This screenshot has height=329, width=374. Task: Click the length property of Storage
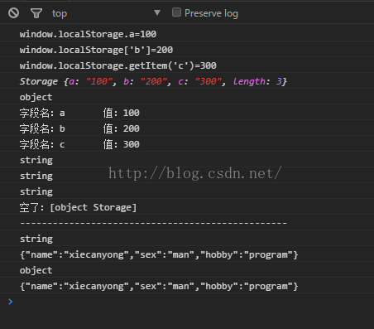pos(249,81)
